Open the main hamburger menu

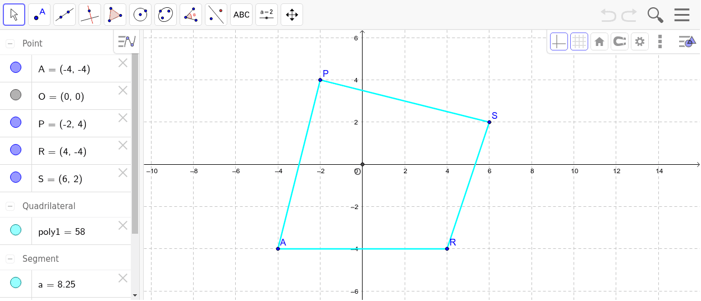click(x=682, y=15)
